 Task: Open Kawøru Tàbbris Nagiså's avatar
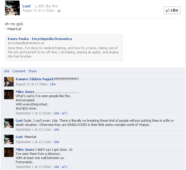tap(9, 82)
